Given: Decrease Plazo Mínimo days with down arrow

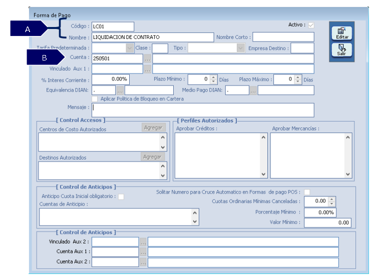Looking at the screenshot, I should 213,81.
